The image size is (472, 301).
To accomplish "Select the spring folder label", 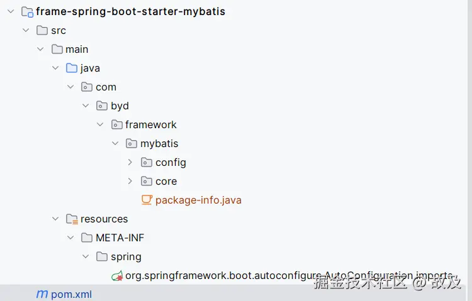I will (x=126, y=256).
